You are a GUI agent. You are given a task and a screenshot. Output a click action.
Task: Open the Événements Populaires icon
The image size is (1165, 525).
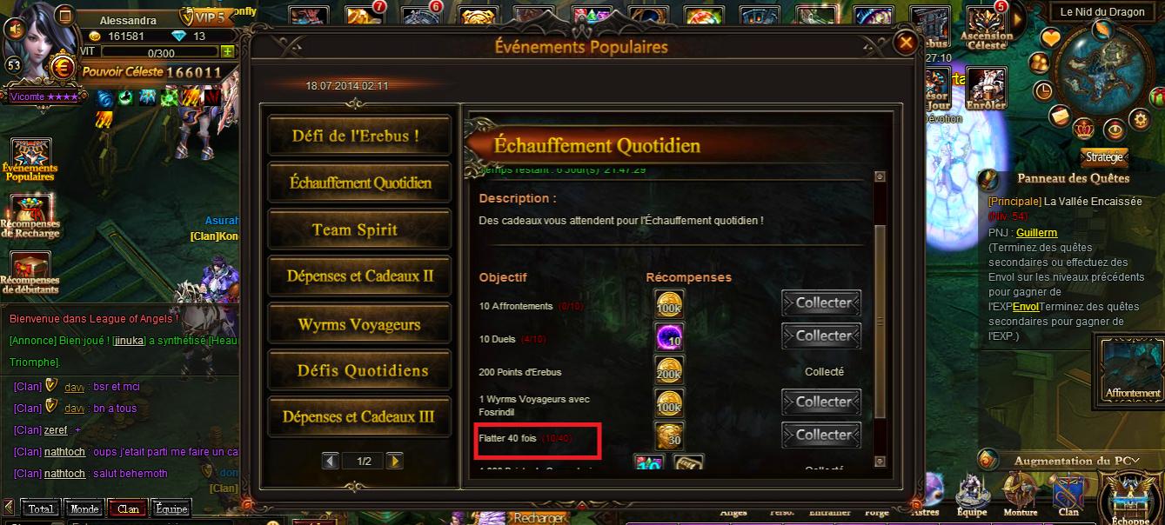point(30,159)
